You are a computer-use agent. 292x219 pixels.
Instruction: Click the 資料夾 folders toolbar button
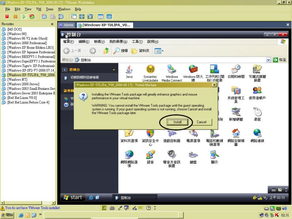pos(141,51)
